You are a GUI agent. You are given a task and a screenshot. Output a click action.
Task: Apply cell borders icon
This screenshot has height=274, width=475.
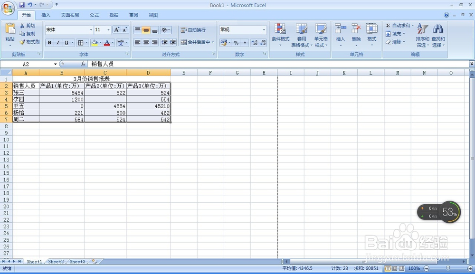pos(81,43)
